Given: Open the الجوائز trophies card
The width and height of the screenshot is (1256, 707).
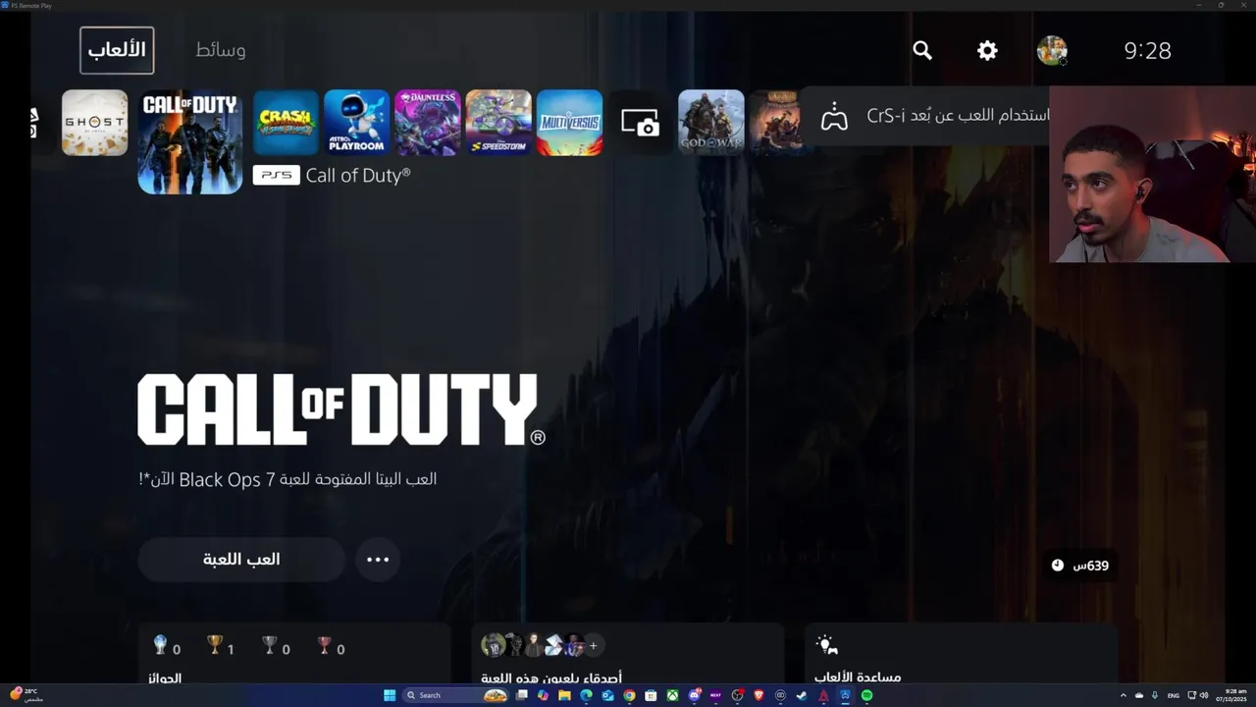Looking at the screenshot, I should click(x=294, y=655).
